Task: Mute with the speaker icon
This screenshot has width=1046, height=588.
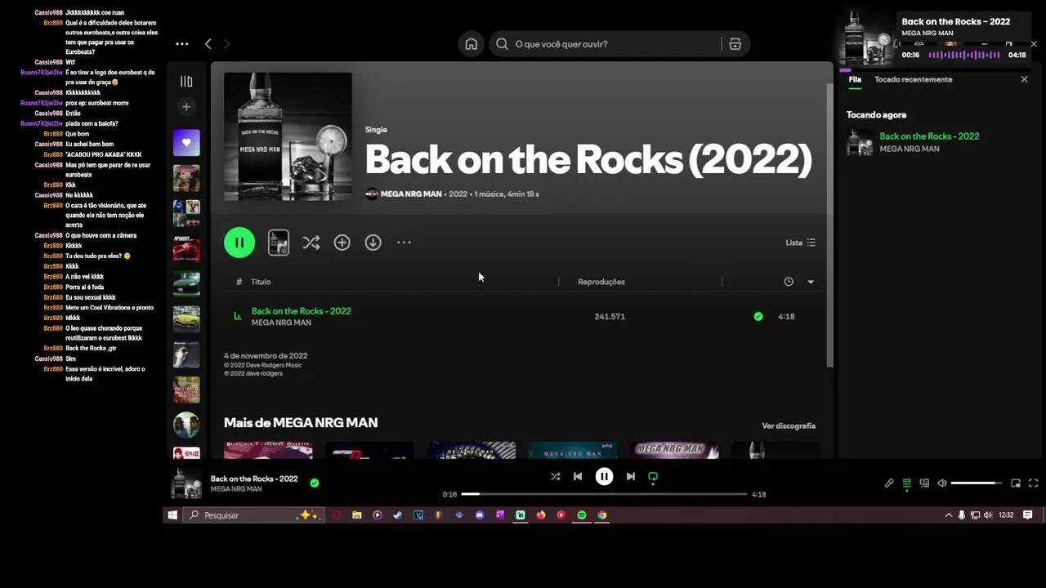Action: click(942, 483)
